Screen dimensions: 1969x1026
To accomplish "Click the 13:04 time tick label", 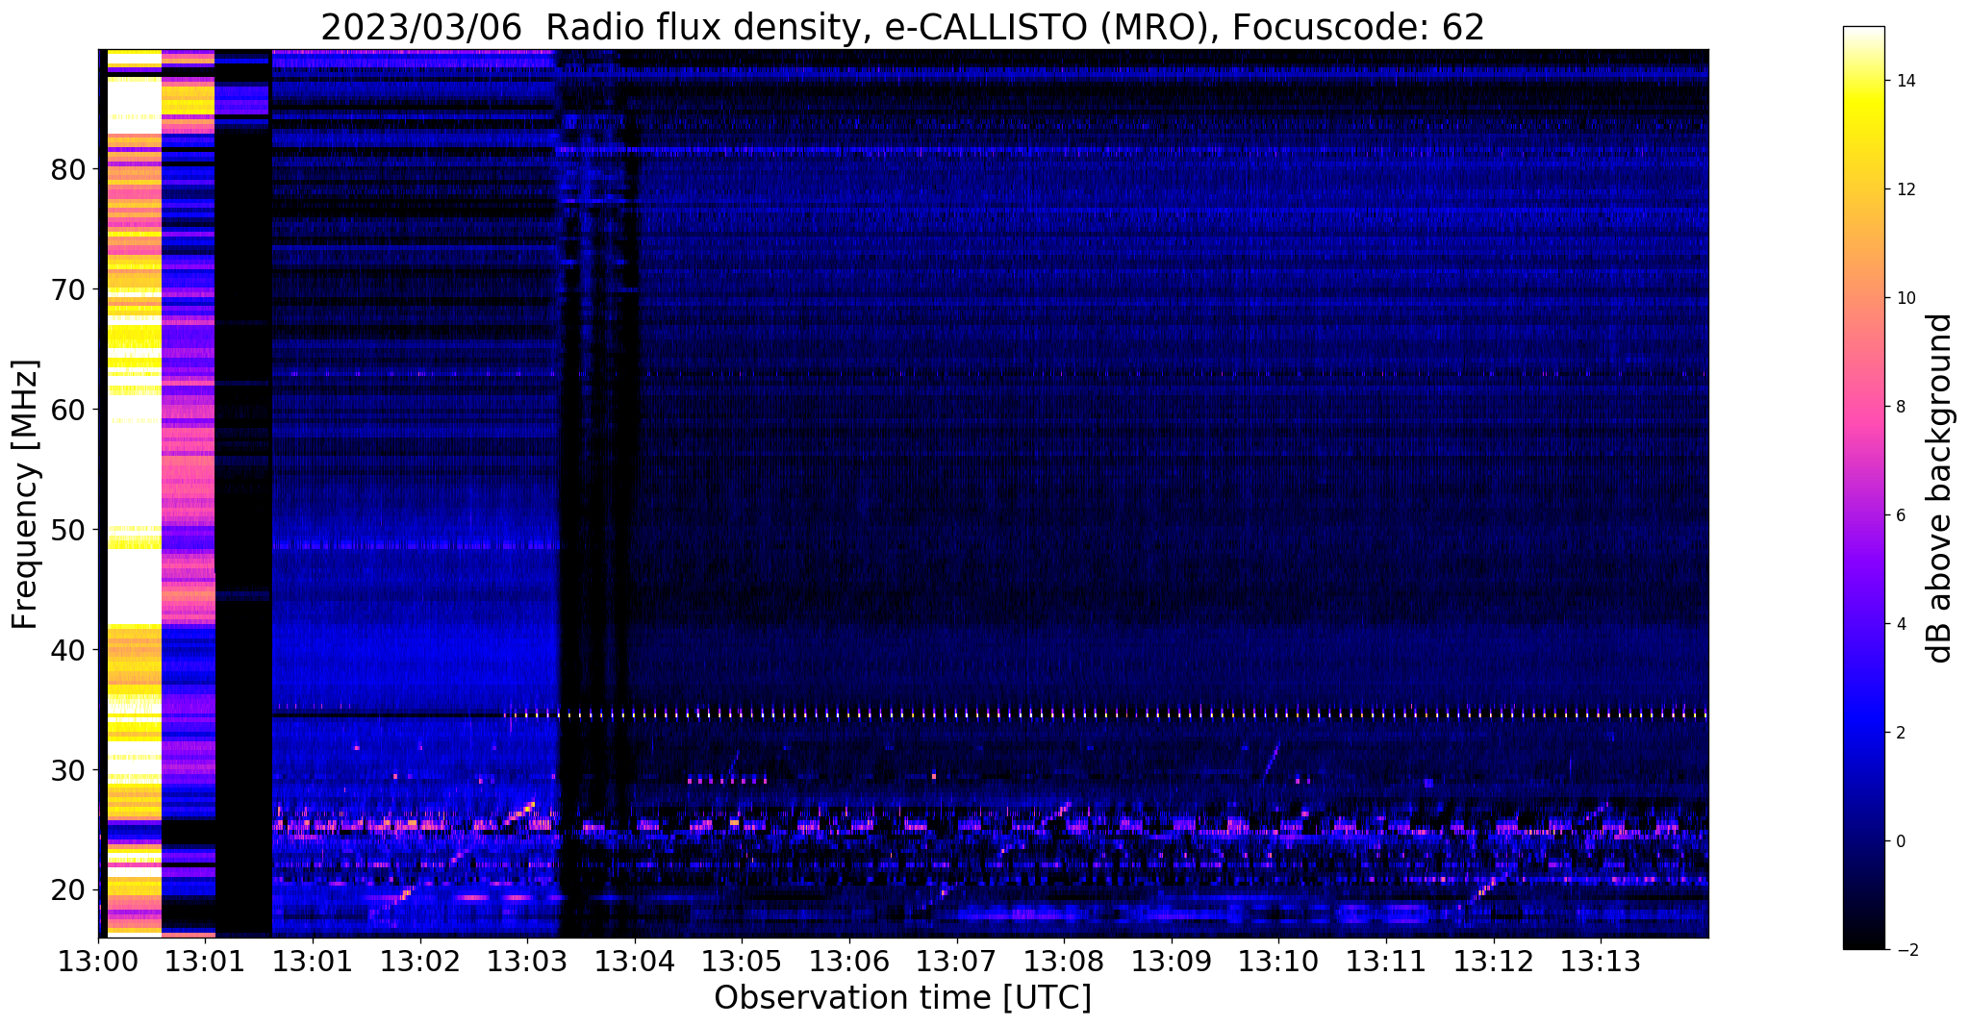I will [634, 962].
